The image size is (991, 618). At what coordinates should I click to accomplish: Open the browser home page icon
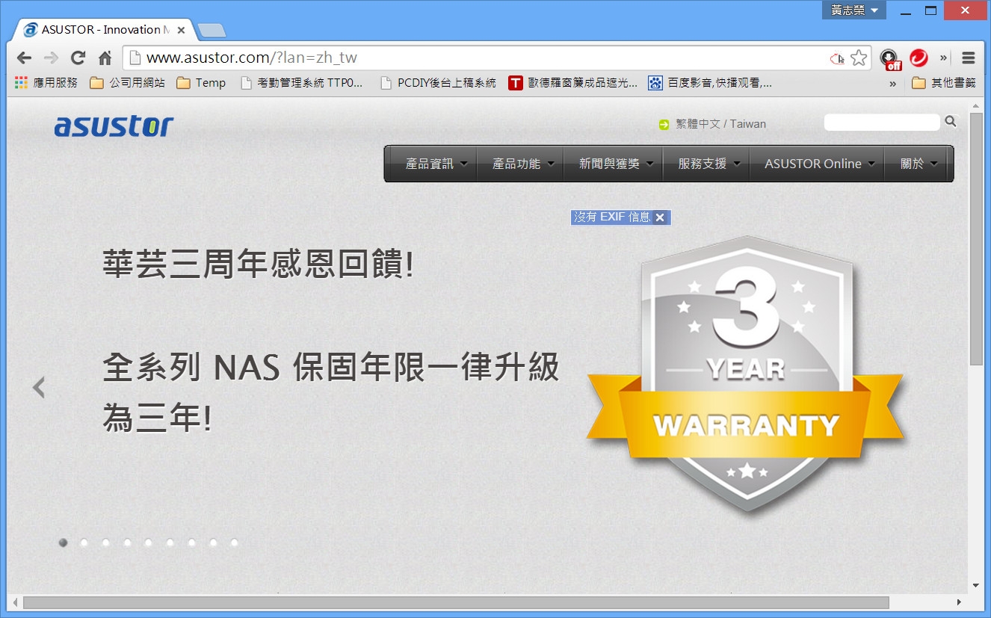tap(105, 58)
